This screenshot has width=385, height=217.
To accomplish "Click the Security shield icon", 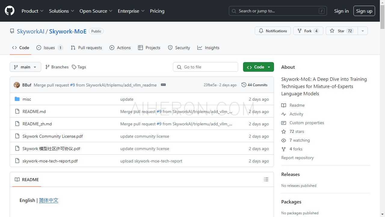I will click(170, 48).
